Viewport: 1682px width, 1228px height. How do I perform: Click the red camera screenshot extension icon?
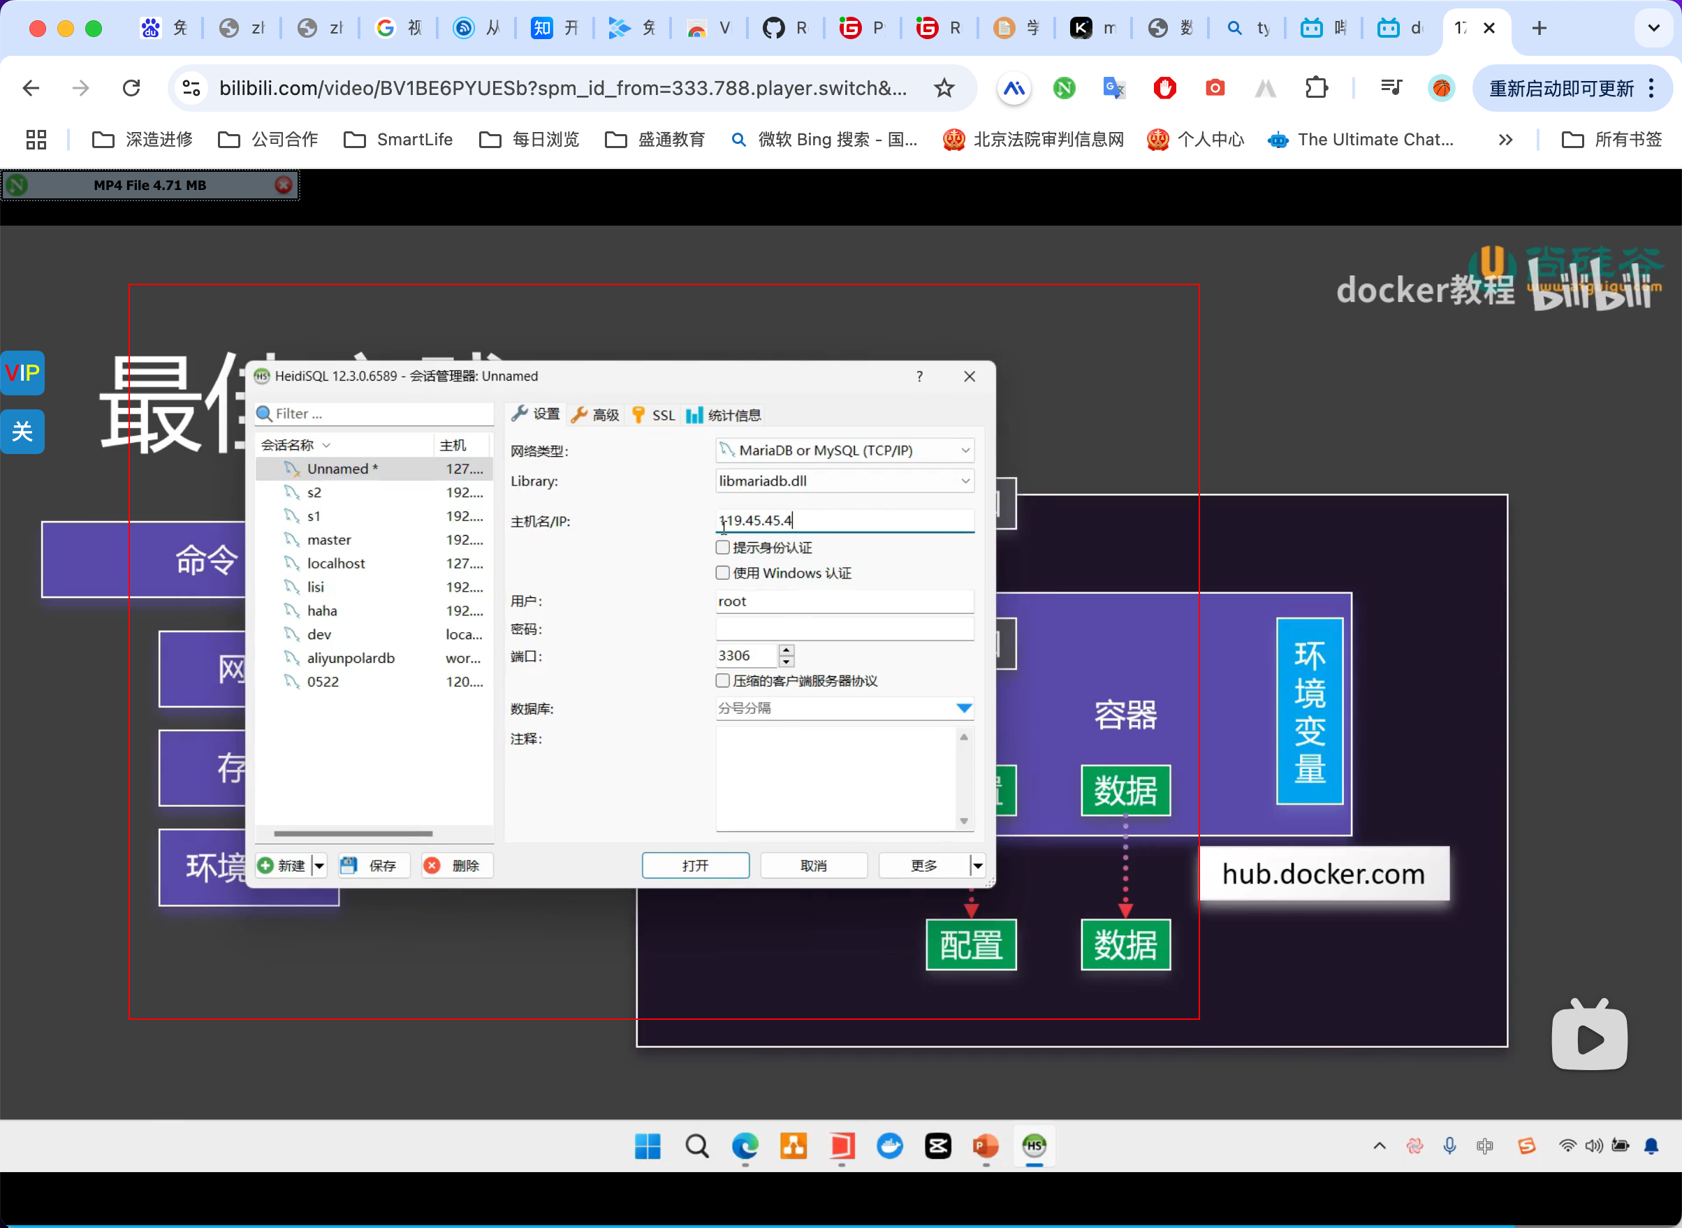1215,89
